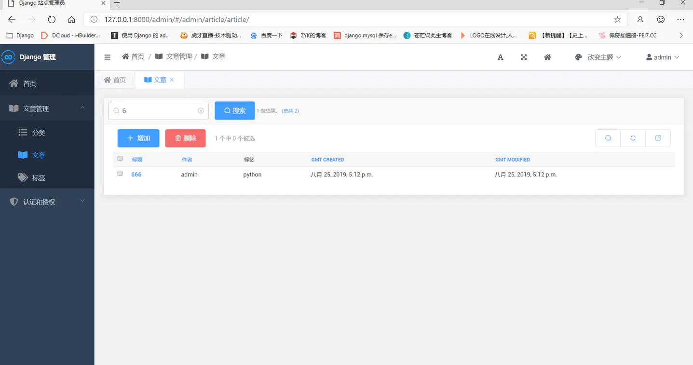Click the blue 增加 add button
Viewport: 693px width, 365px height.
138,138
